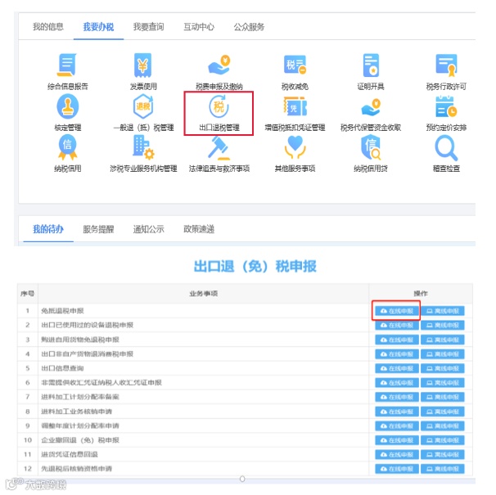Open 增值税抵扣凭证管理 icon

[295, 106]
